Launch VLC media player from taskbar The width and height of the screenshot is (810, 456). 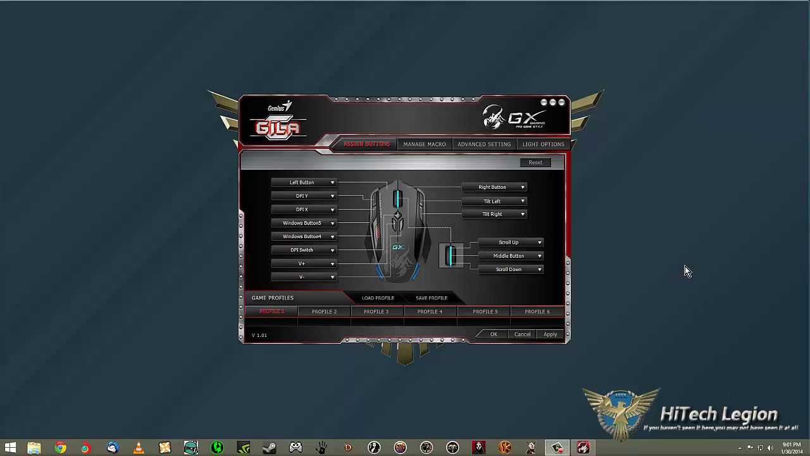tap(139, 448)
